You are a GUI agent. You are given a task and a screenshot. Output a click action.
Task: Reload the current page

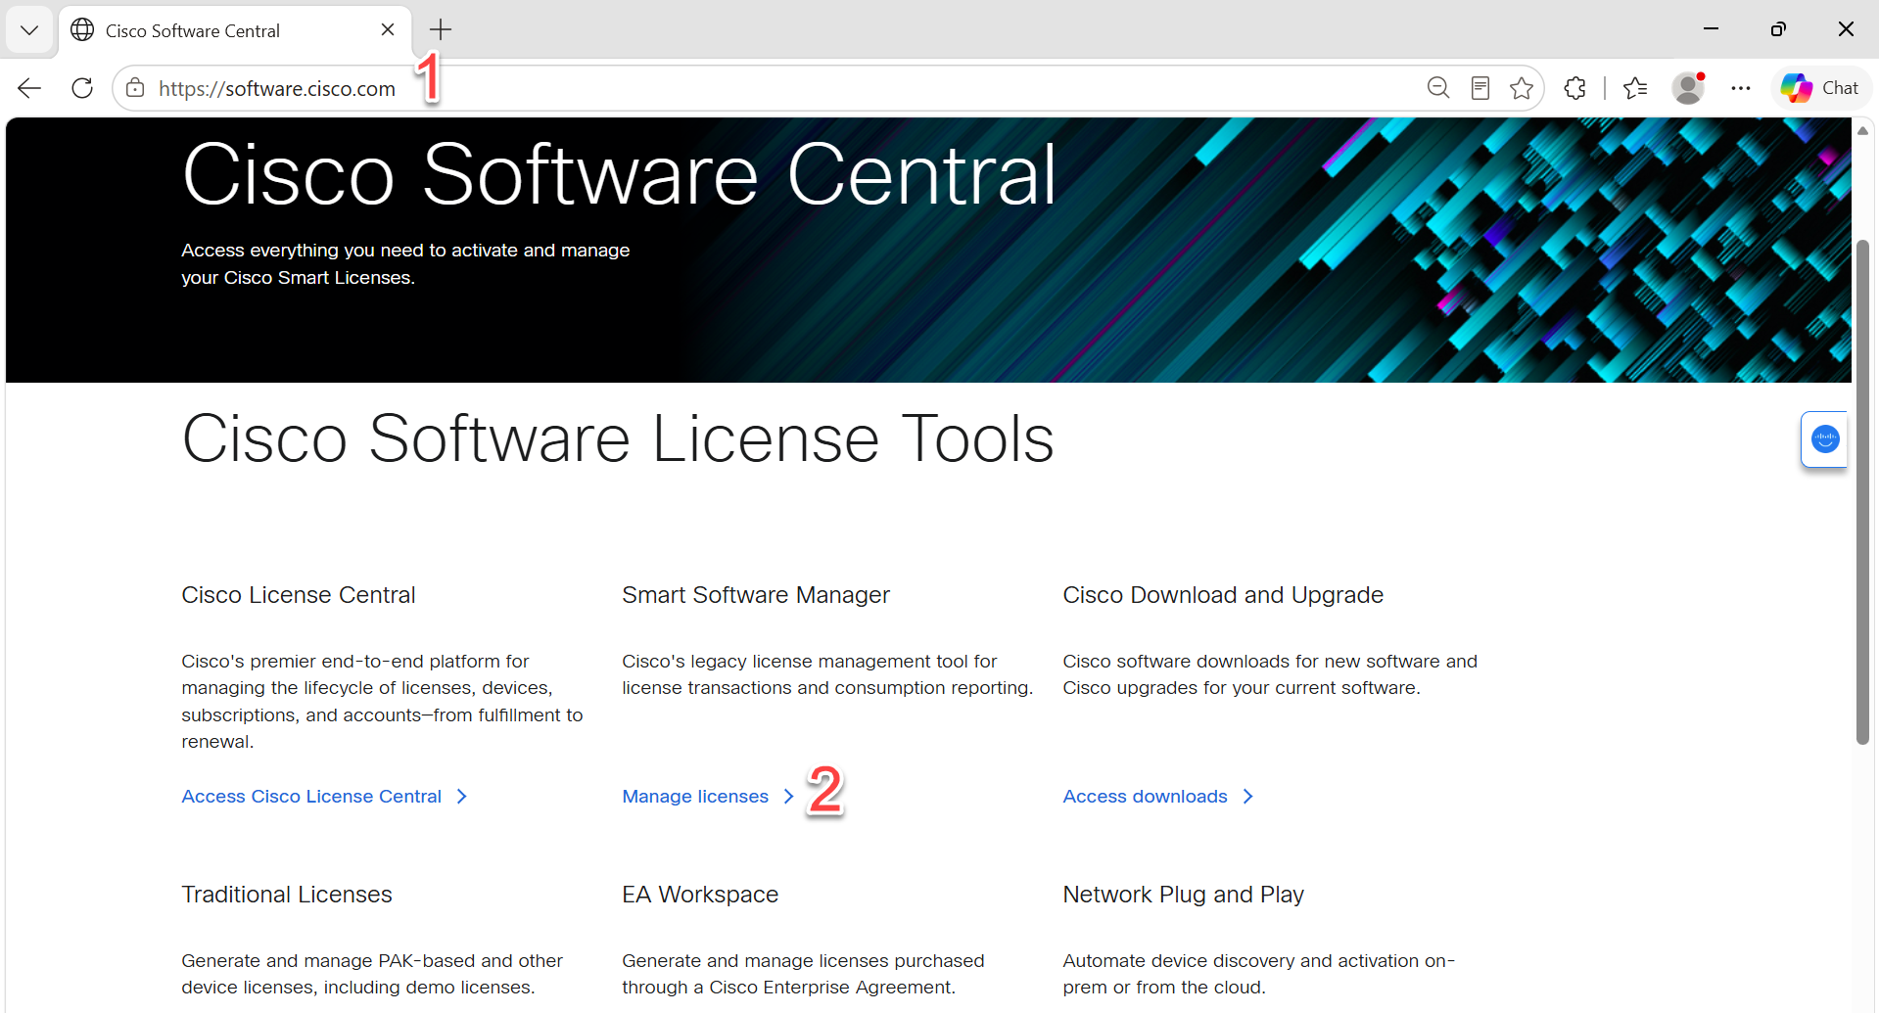pos(82,88)
